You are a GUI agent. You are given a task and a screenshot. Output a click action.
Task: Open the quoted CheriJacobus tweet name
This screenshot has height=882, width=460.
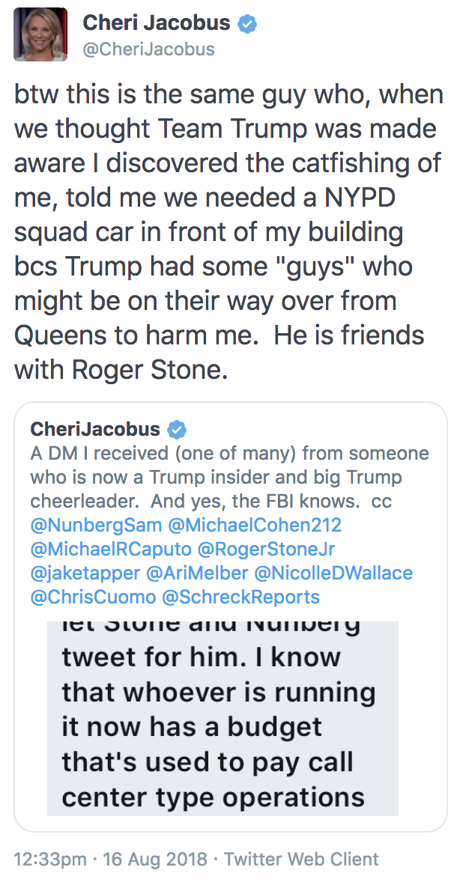click(95, 429)
